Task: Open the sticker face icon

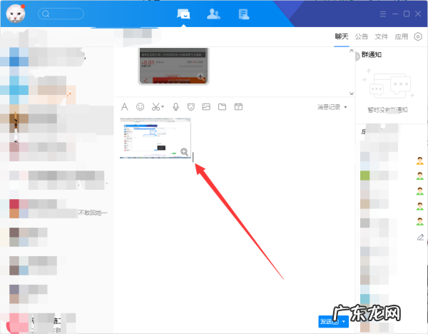Action: (x=191, y=107)
